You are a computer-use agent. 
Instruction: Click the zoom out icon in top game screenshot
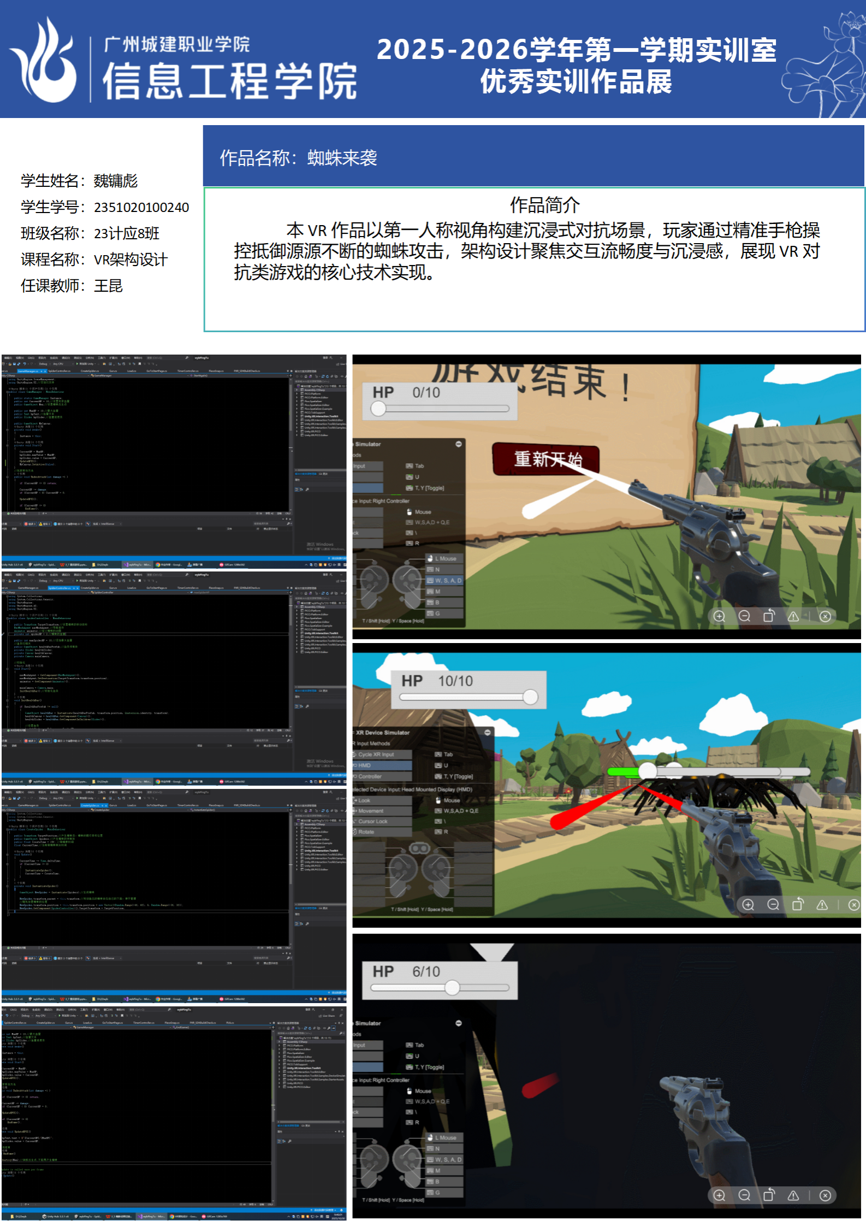[x=744, y=616]
